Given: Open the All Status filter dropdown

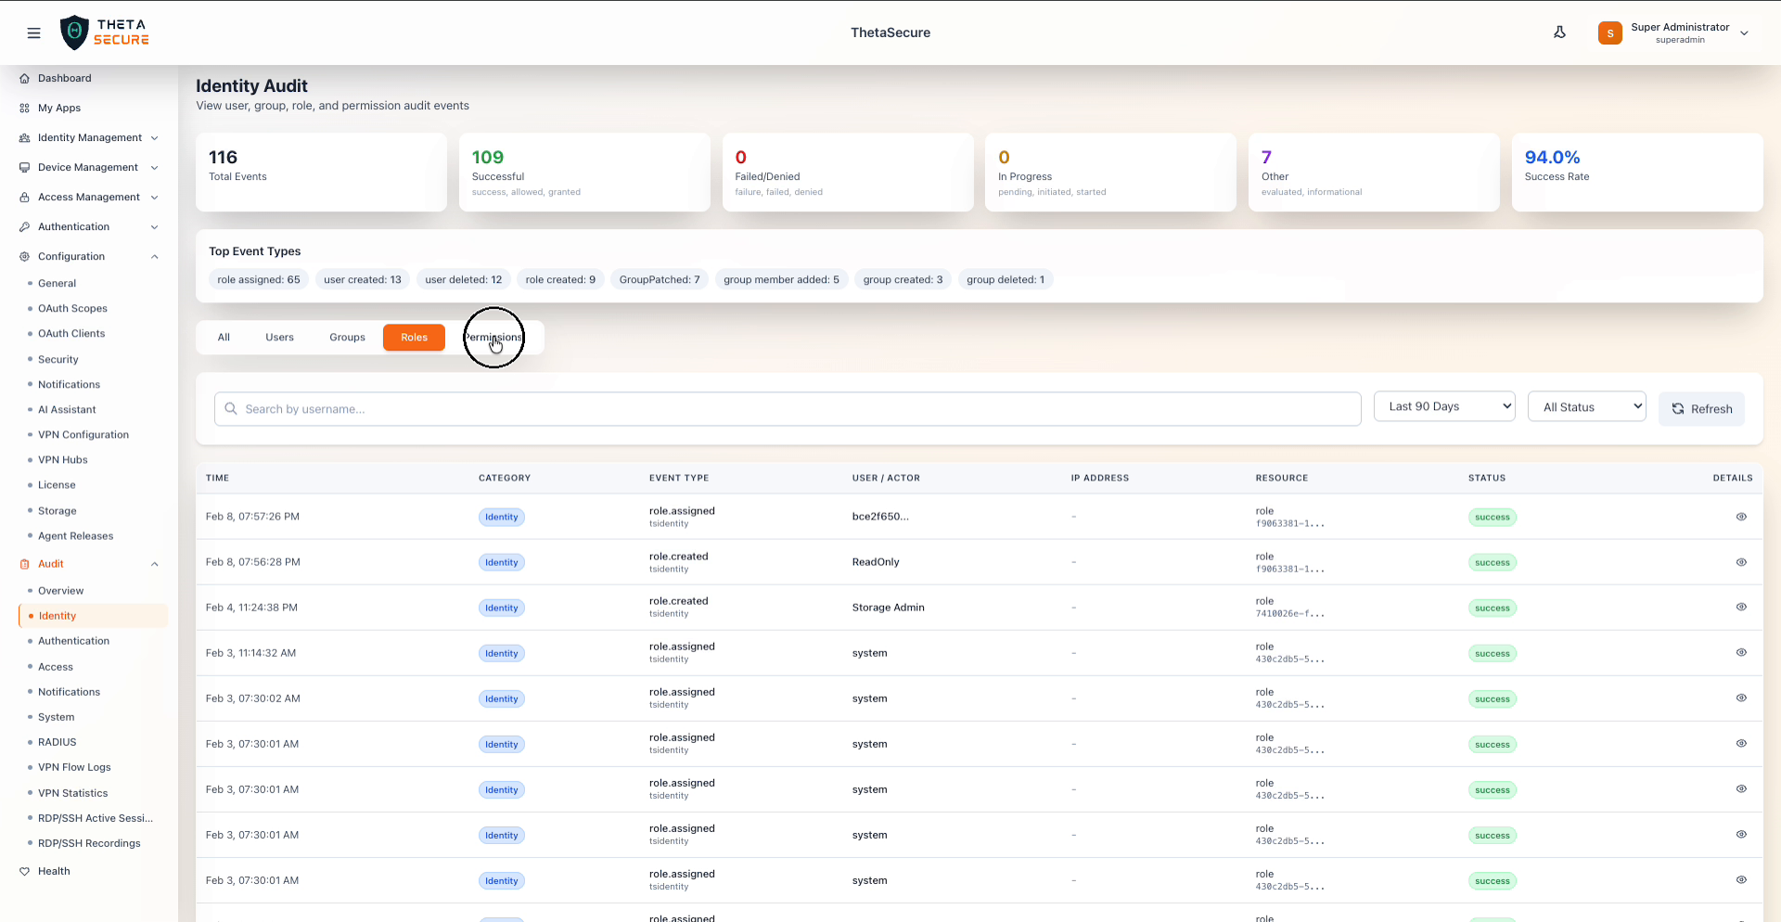Looking at the screenshot, I should 1586,406.
